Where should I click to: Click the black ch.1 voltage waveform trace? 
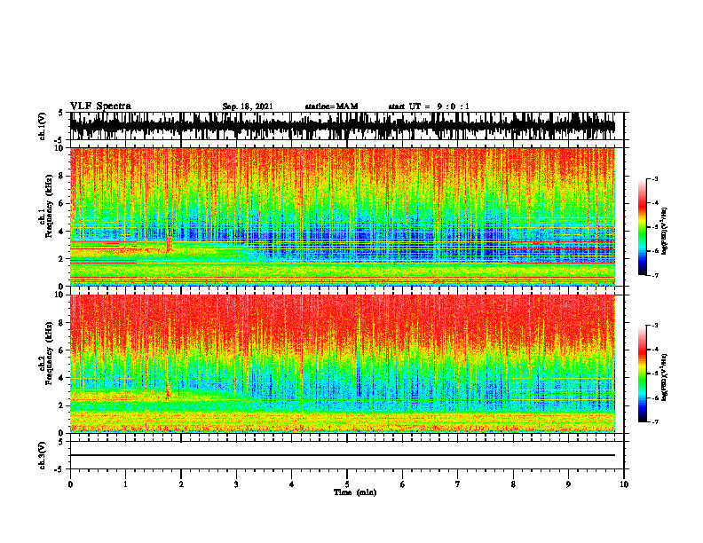(342, 126)
